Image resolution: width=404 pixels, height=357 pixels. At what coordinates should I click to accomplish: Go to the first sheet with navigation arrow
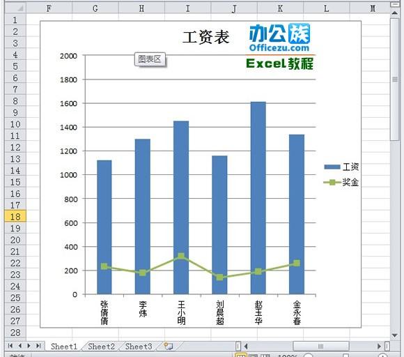coord(10,346)
